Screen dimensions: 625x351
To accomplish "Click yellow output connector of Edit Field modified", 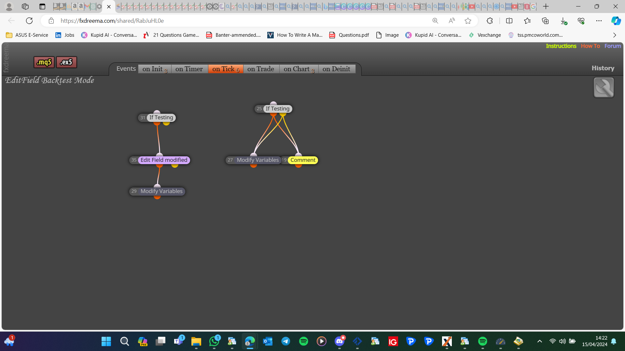I will [175, 165].
